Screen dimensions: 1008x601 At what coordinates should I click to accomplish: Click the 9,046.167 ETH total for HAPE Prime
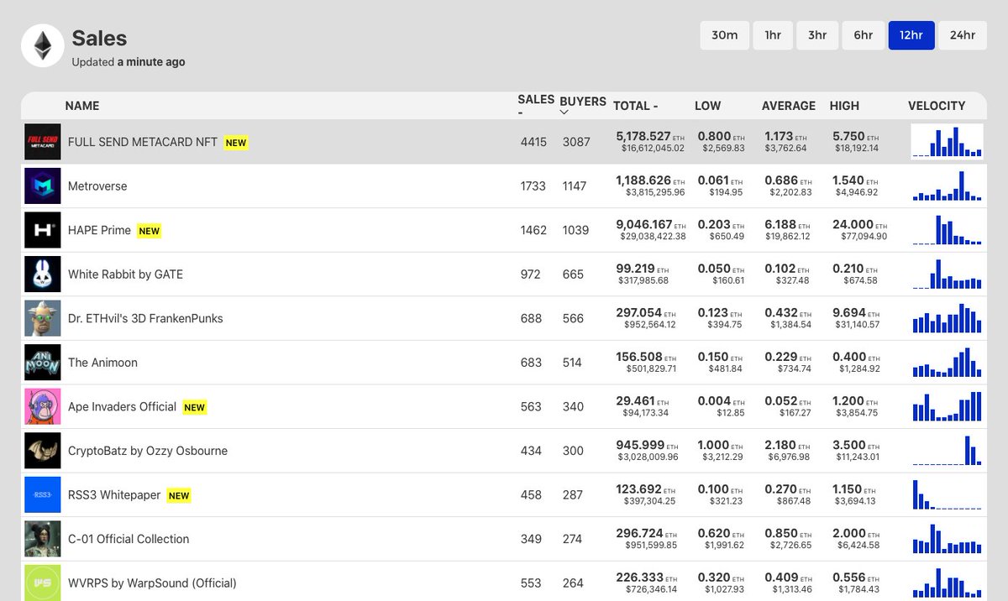(651, 224)
